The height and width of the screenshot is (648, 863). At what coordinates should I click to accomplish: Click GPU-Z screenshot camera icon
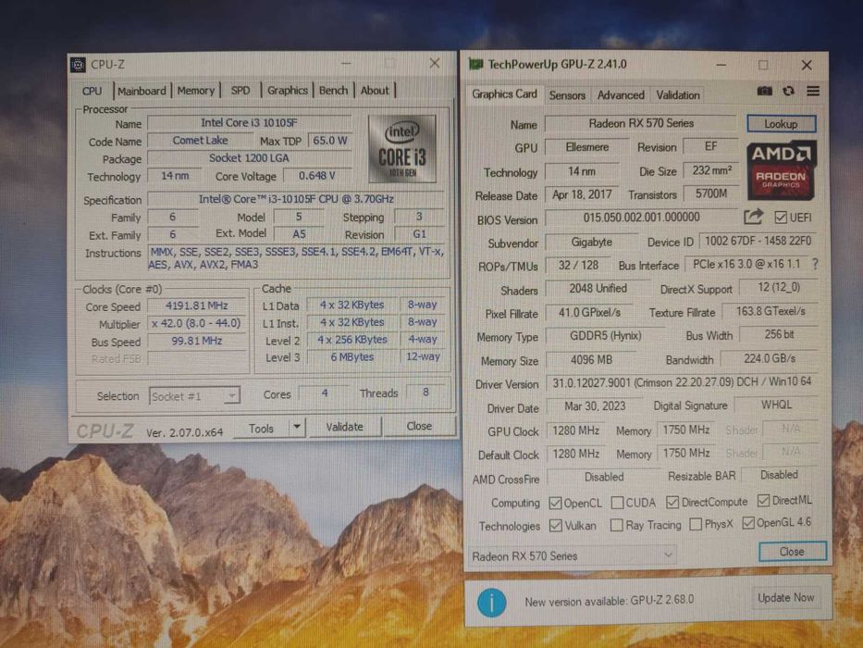tap(764, 91)
